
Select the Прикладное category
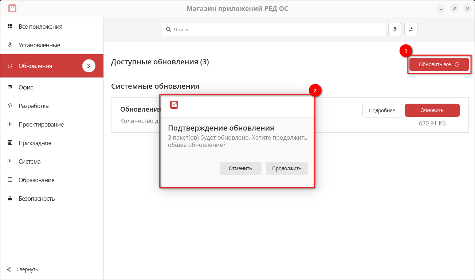(35, 143)
